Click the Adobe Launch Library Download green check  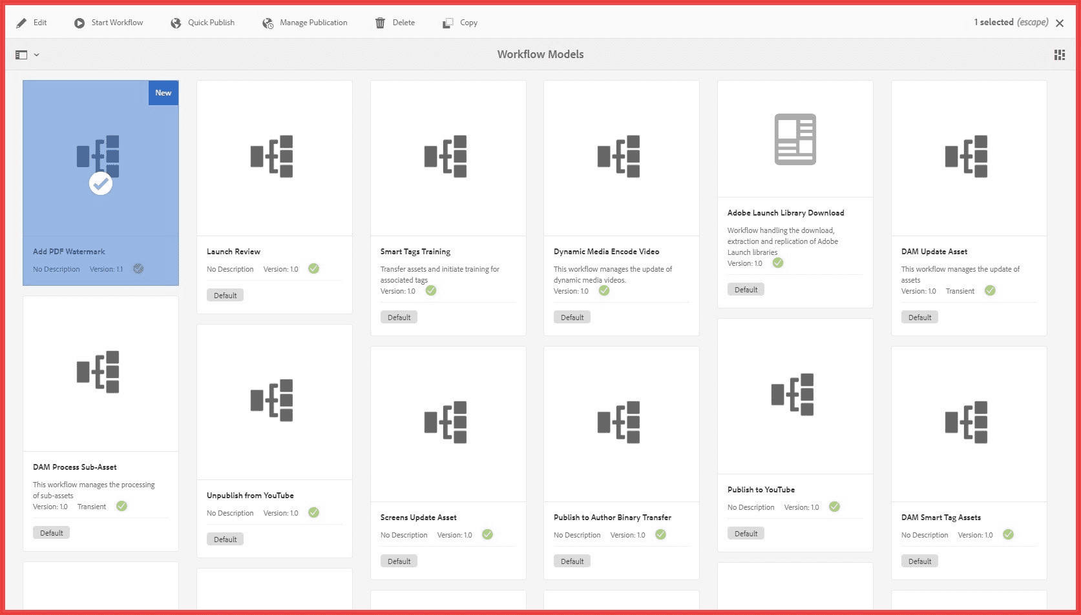click(778, 263)
